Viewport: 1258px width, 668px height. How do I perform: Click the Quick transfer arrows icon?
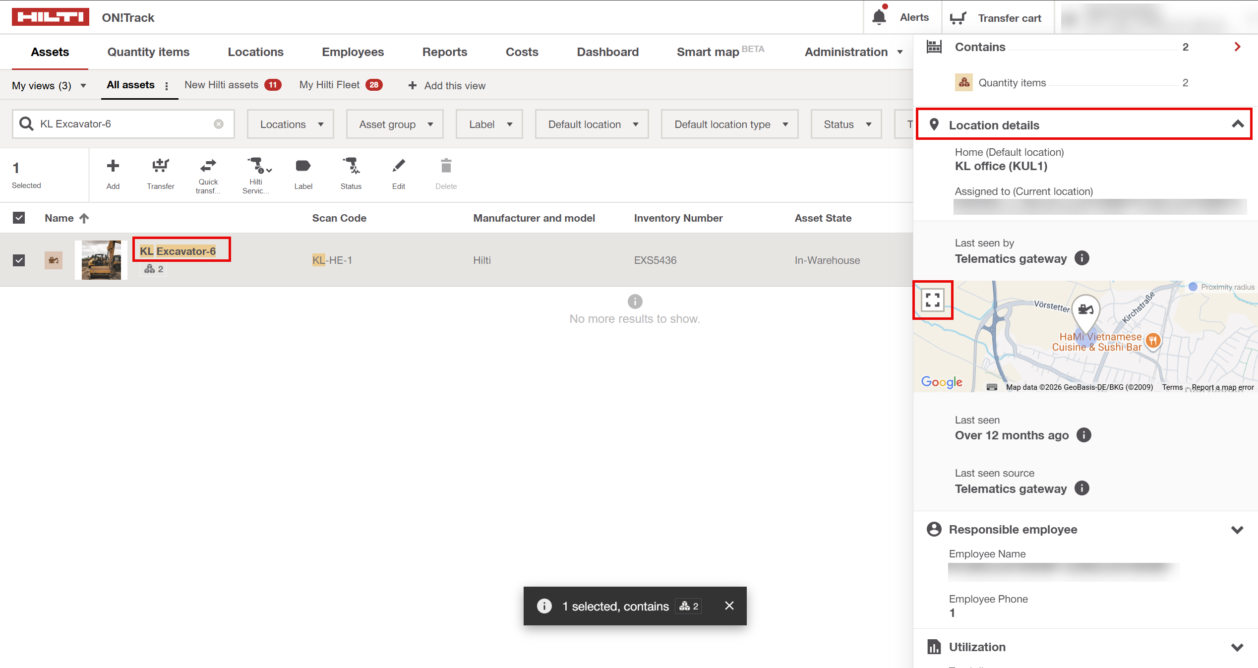208,165
